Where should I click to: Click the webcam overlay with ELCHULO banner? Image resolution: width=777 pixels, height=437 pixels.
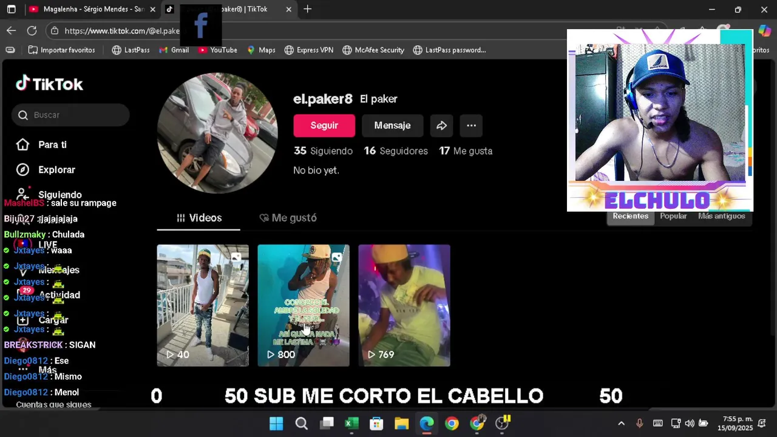click(x=660, y=120)
